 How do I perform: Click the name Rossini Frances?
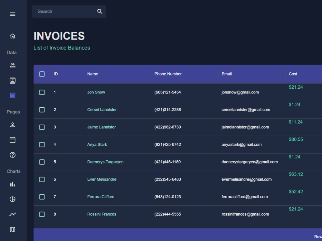point(102,214)
